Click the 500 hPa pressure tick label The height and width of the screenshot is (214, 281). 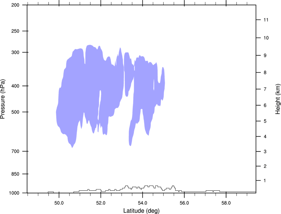pos(15,112)
